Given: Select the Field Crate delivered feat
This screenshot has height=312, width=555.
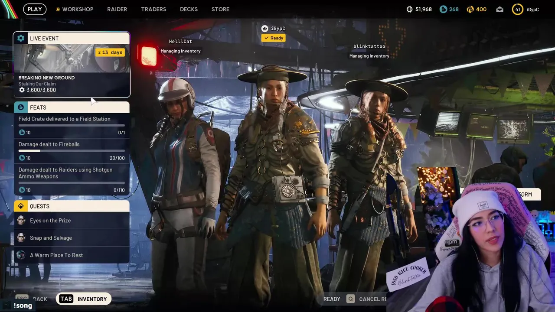Looking at the screenshot, I should (x=72, y=125).
